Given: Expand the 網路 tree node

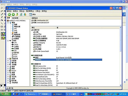Looking at the screenshot, I should 8,69.
